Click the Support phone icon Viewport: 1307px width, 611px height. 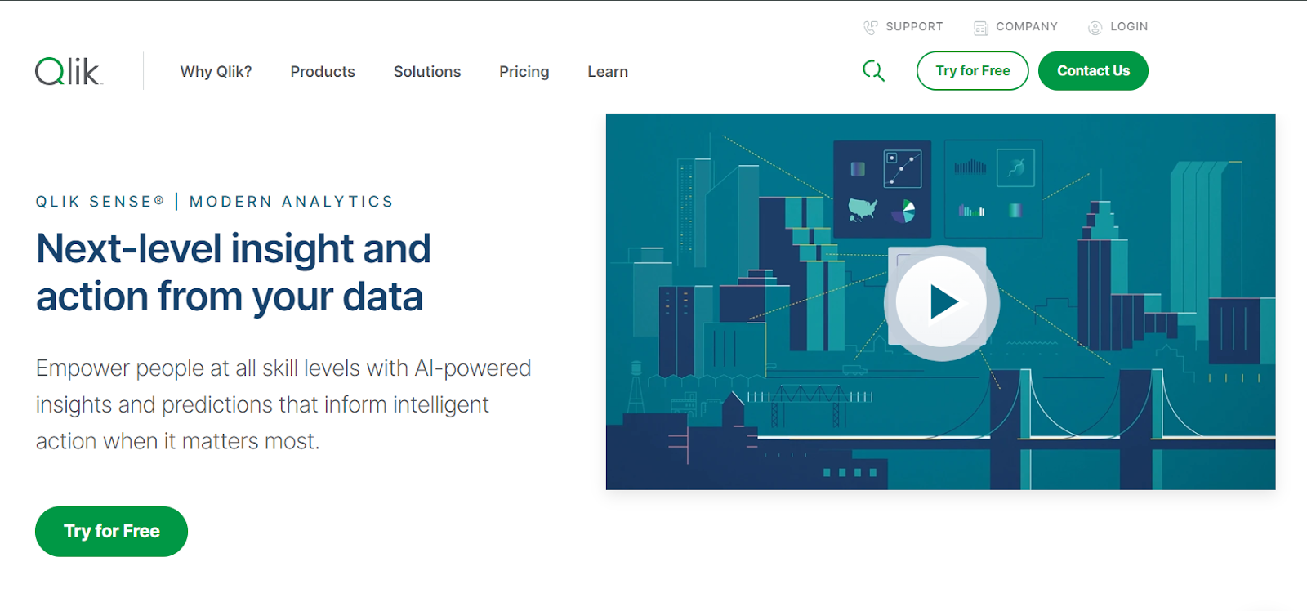tap(870, 28)
